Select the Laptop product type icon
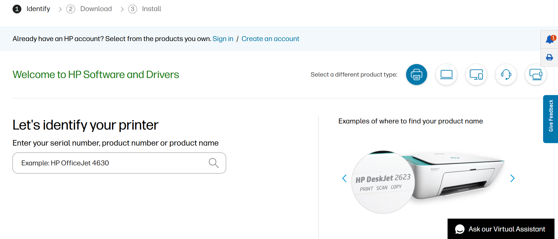The image size is (558, 239). pyautogui.click(x=446, y=75)
